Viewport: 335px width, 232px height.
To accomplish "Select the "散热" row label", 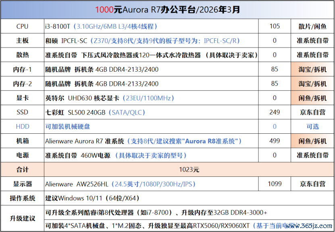I will (22, 55).
